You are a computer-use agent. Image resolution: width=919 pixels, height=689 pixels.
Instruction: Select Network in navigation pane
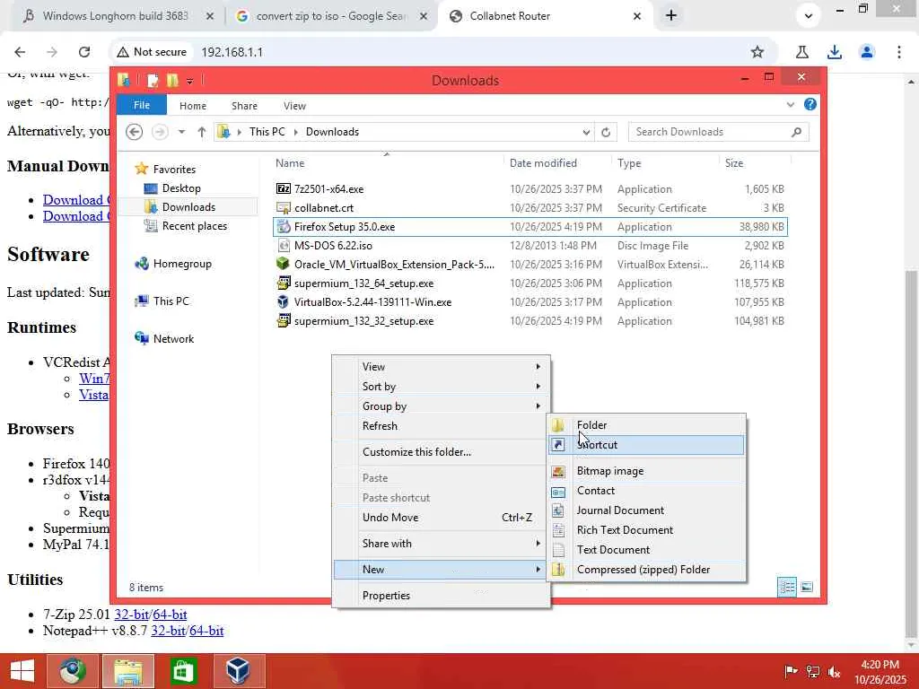(x=173, y=338)
